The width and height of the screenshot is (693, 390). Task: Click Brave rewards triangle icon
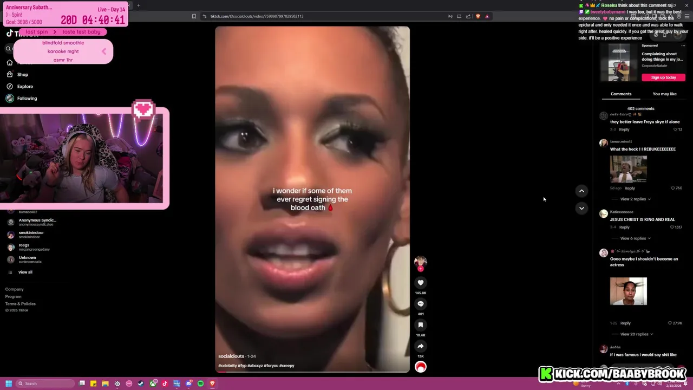(x=487, y=16)
